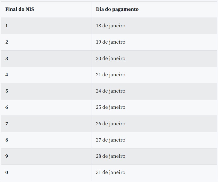The height and width of the screenshot is (182, 218).
Task: Click the "27 de janeiro" date cell
Action: [x=110, y=140]
